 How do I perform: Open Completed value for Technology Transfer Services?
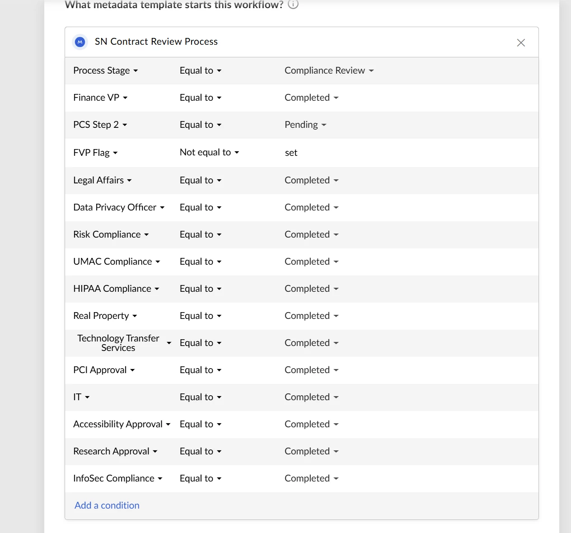(x=312, y=343)
